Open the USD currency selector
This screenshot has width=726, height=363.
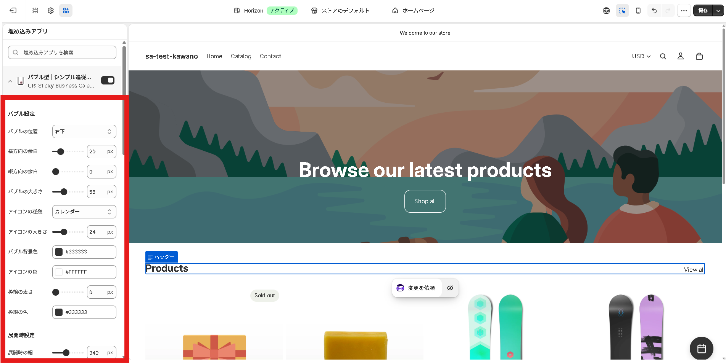641,56
